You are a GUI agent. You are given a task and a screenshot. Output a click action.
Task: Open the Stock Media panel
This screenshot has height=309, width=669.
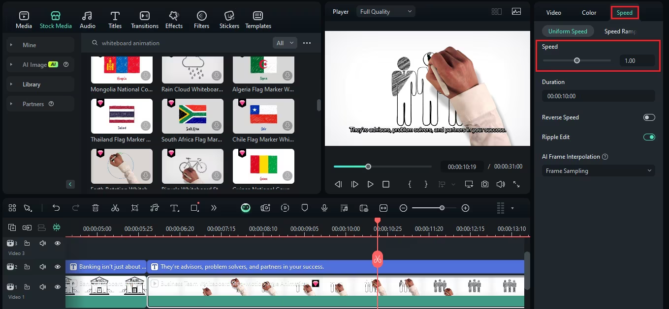tap(56, 19)
